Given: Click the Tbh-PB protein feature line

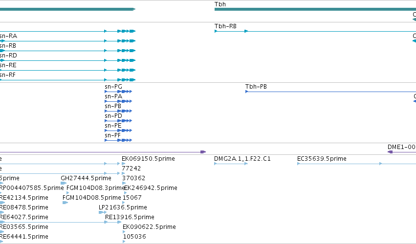Looking at the screenshot, I should [x=330, y=92].
